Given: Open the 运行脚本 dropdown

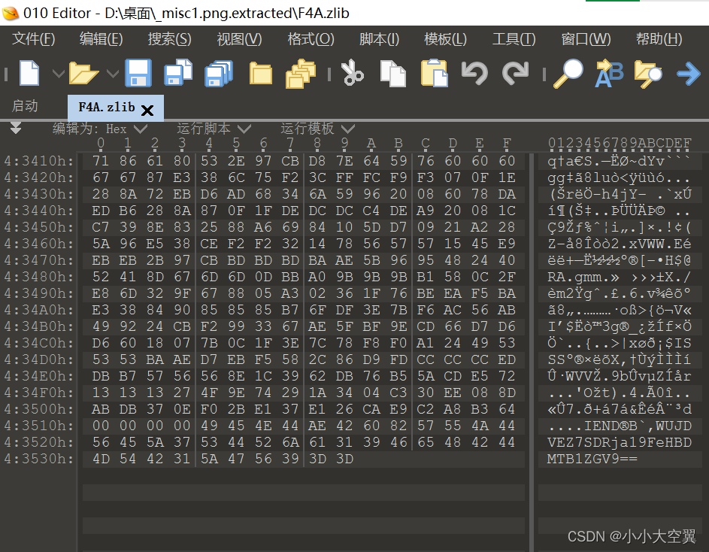Looking at the screenshot, I should [214, 129].
